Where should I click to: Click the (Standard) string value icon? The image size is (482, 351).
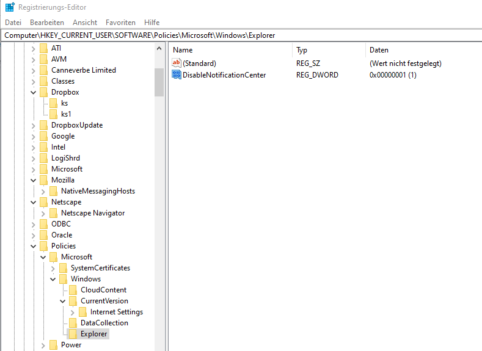tap(177, 63)
